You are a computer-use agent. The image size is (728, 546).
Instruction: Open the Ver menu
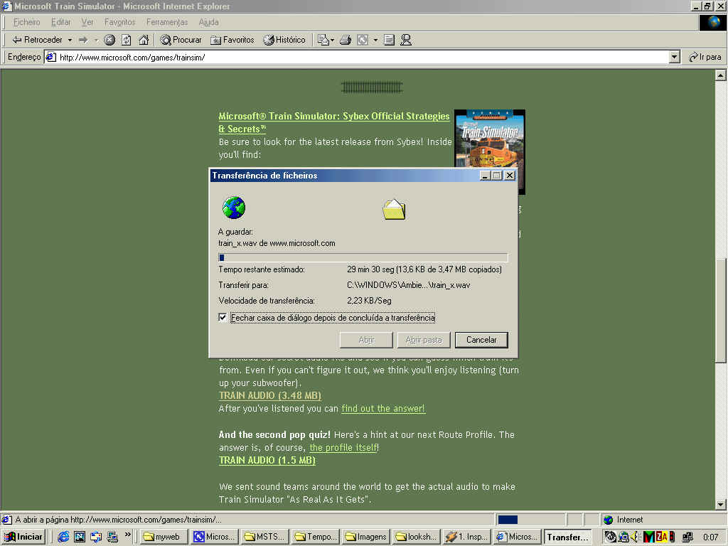click(87, 22)
